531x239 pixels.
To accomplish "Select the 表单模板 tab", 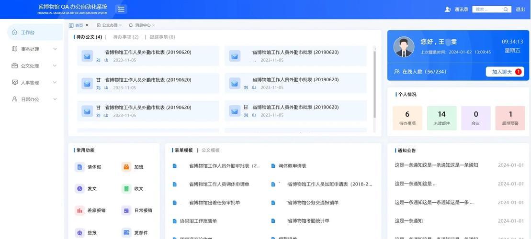I will tap(183, 150).
